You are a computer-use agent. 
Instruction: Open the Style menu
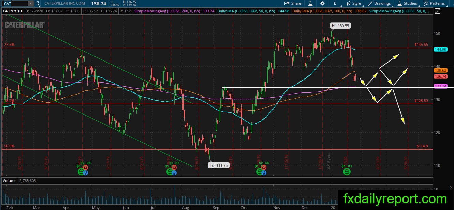353,3
